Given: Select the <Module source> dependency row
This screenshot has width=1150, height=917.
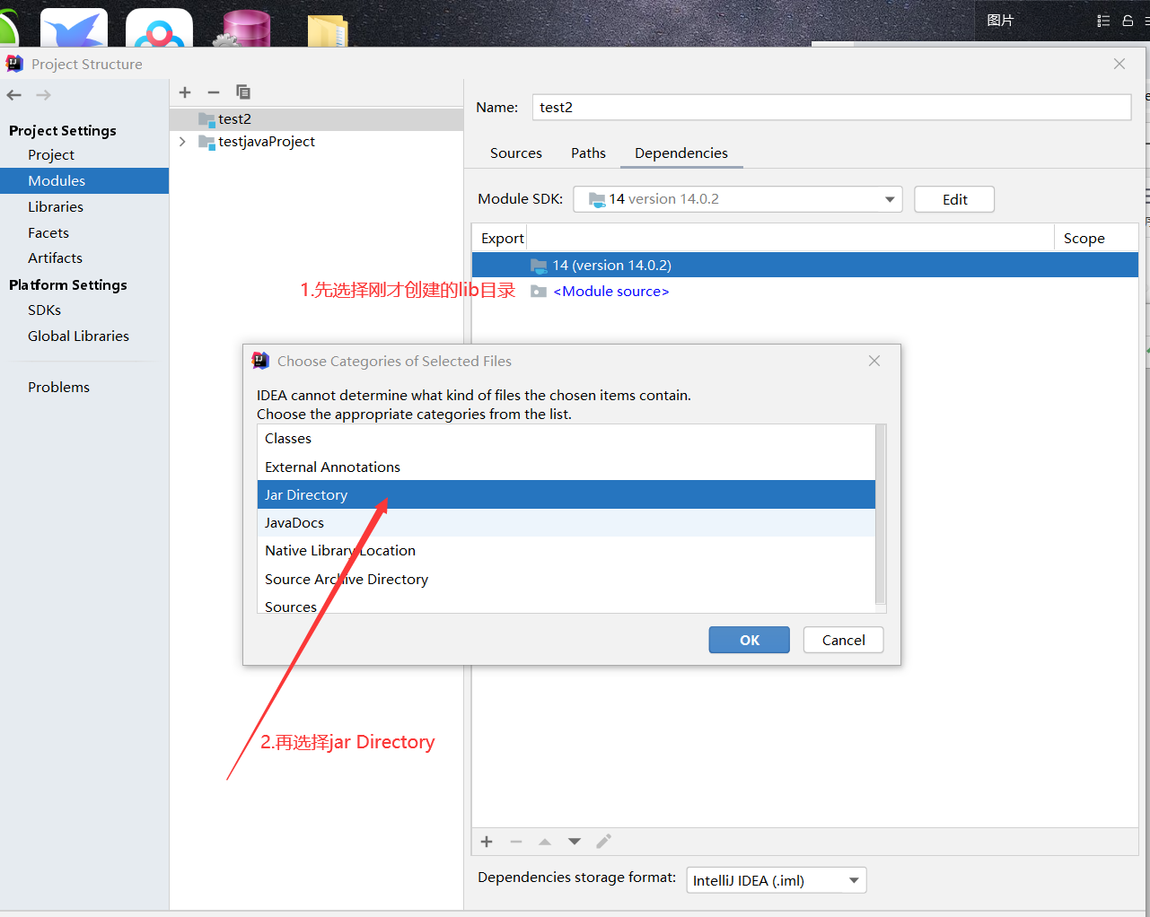Looking at the screenshot, I should tap(804, 292).
